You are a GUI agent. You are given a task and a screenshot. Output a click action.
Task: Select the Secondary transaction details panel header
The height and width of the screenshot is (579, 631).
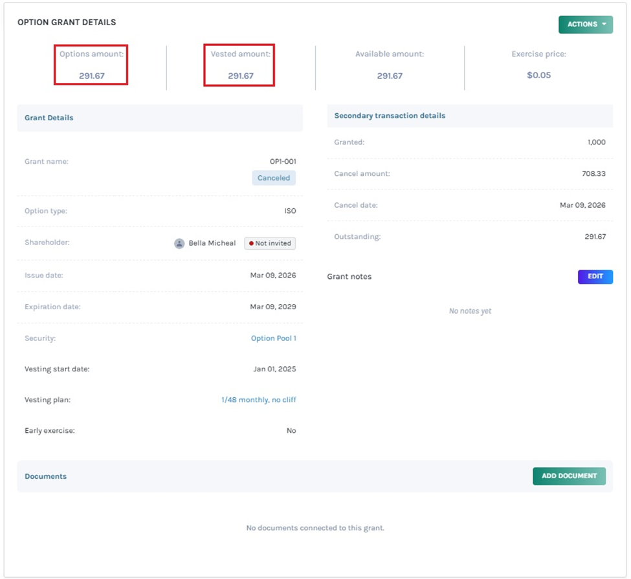[389, 115]
